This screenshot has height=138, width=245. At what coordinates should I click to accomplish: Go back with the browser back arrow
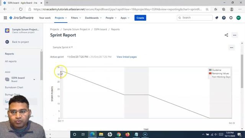5,9
